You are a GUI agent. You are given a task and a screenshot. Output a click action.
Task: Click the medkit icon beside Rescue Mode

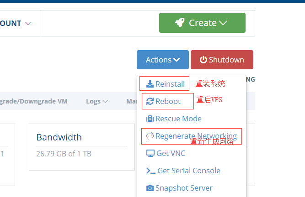click(x=150, y=119)
